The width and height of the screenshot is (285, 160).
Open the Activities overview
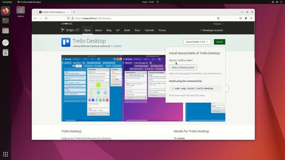point(7,2)
